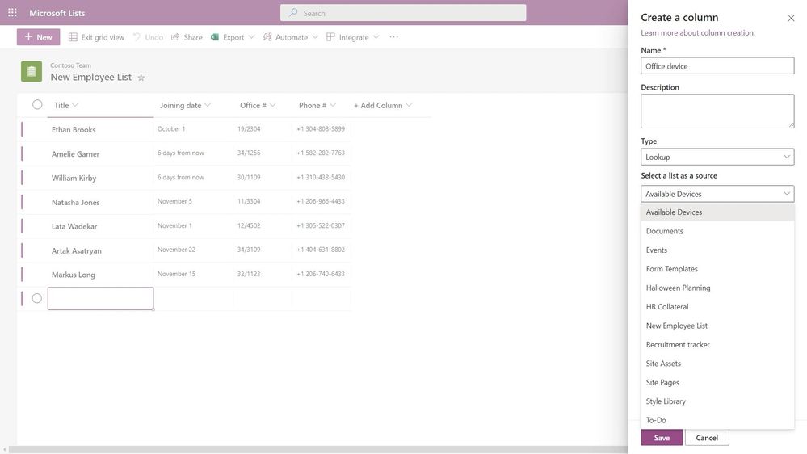Expand the Automate dropdown chevron
The image size is (807, 454).
pyautogui.click(x=315, y=37)
